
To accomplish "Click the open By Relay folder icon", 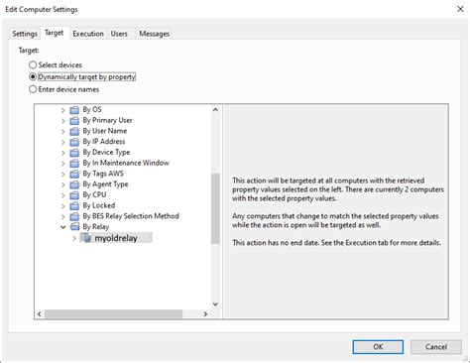I will pos(74,227).
